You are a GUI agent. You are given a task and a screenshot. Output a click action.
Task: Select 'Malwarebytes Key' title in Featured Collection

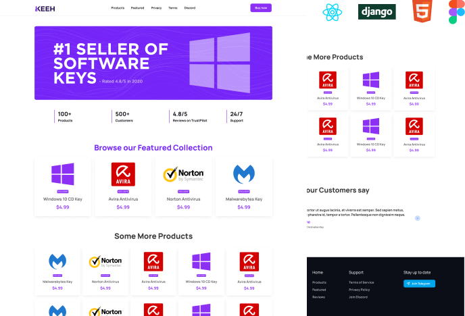244,199
